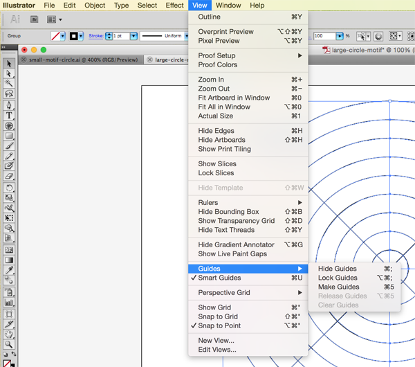The width and height of the screenshot is (415, 367).
Task: Choose New View...
Action: click(248, 341)
